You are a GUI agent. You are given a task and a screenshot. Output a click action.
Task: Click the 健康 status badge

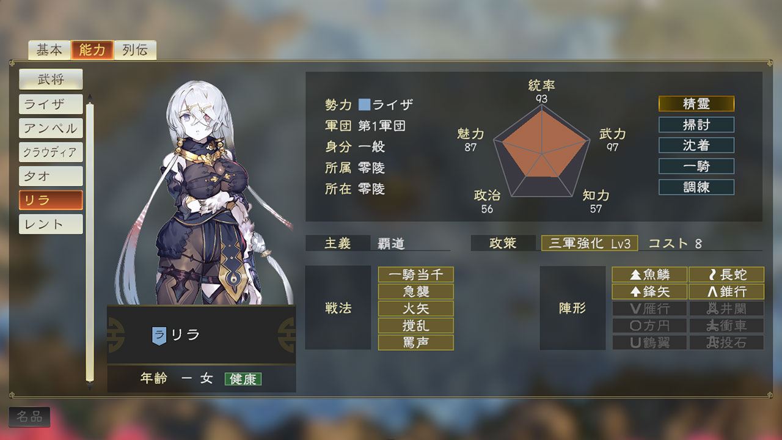(243, 379)
